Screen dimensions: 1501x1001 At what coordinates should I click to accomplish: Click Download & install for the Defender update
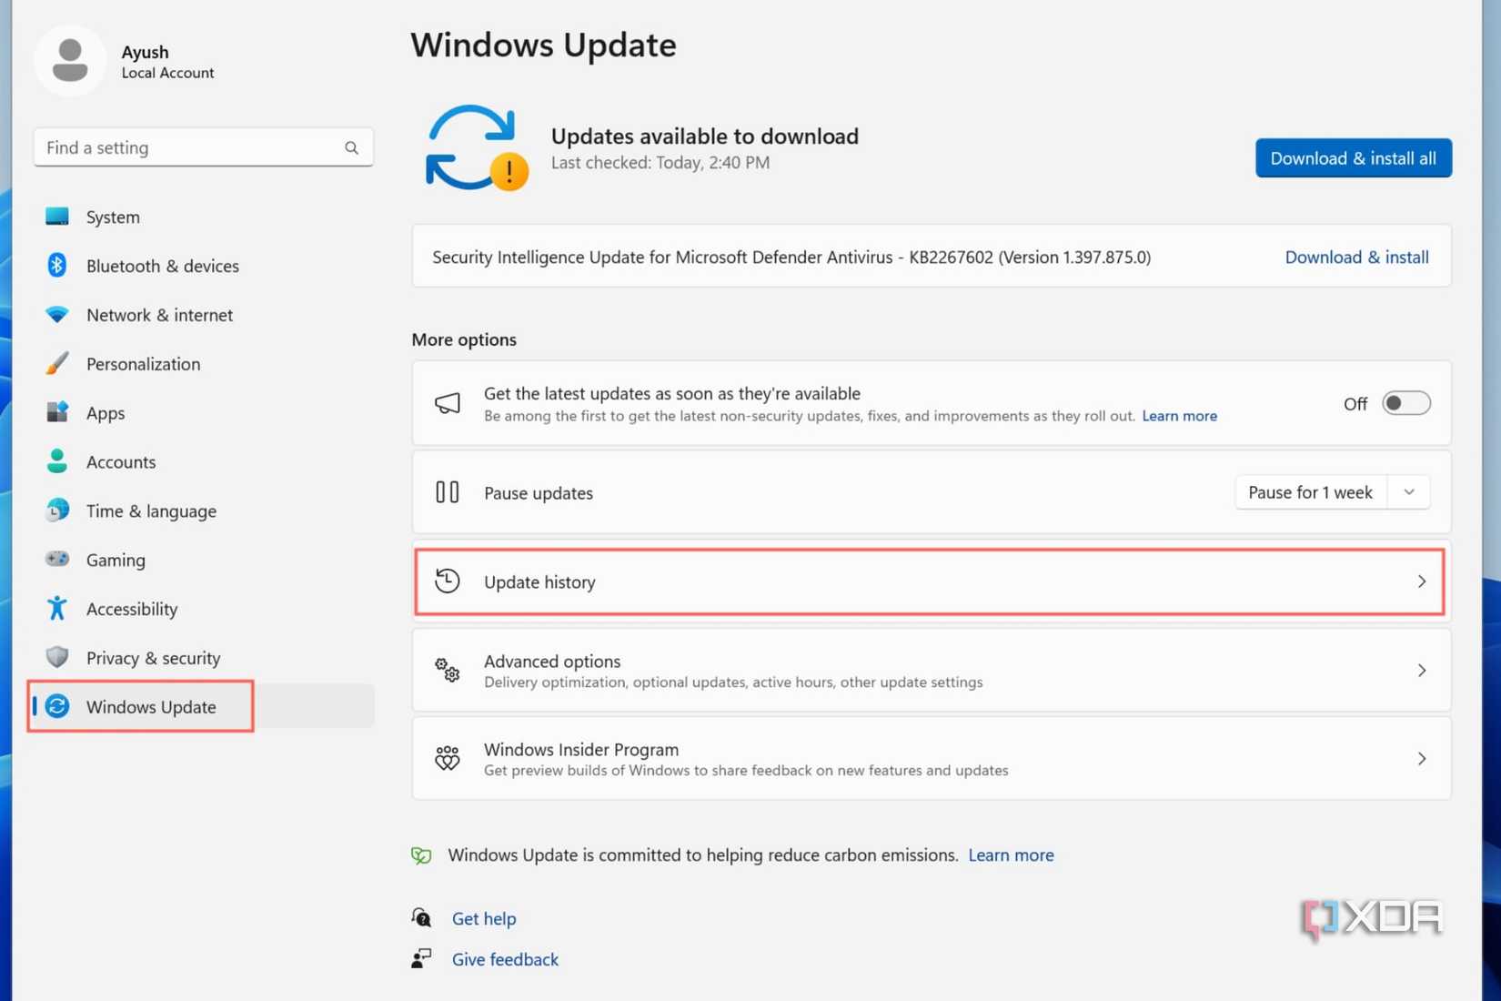[x=1356, y=257]
